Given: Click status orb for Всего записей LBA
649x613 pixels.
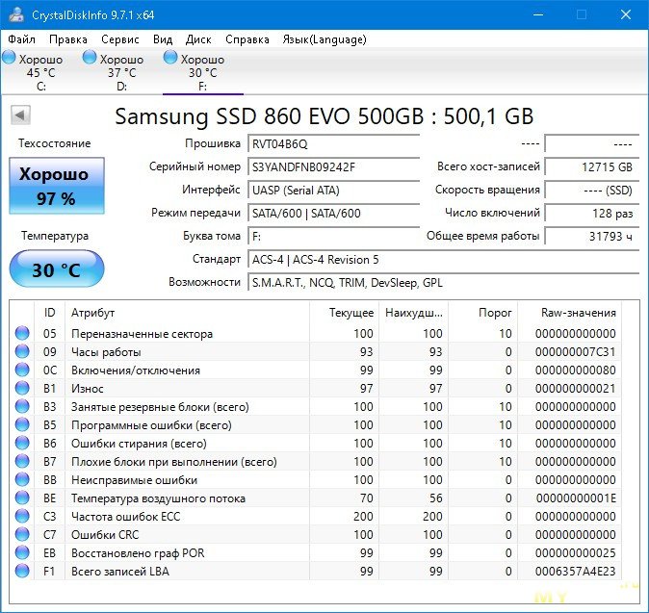Looking at the screenshot, I should (22, 572).
